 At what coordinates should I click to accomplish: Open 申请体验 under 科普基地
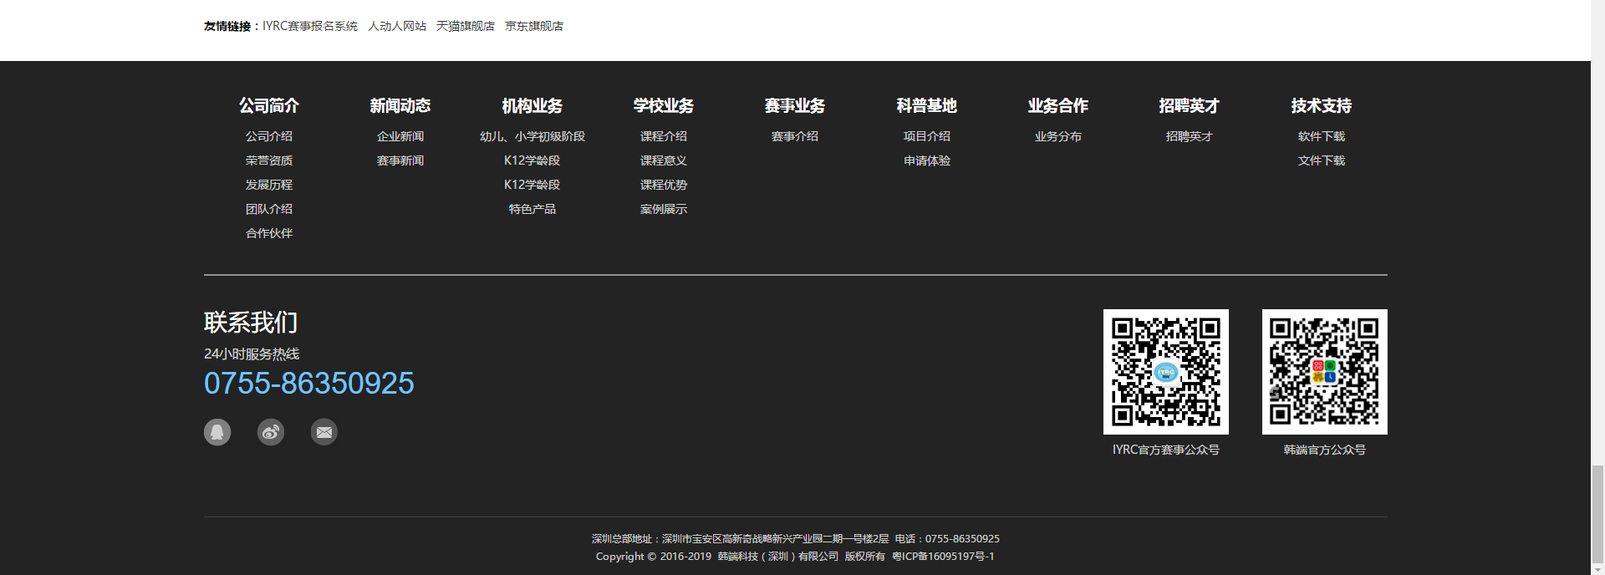[927, 160]
